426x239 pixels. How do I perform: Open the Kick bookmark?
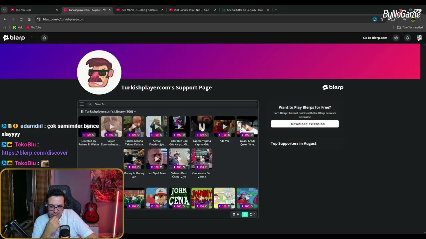[18, 28]
